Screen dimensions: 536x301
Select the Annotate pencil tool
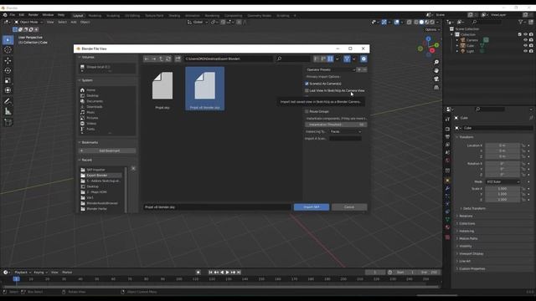(8, 101)
